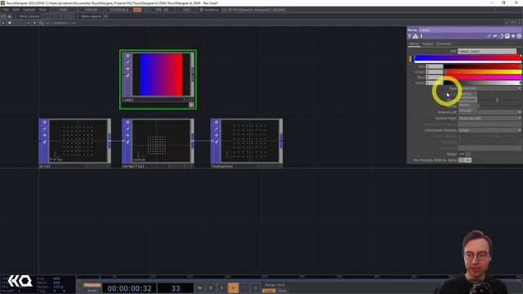Click the Python help icon in parameter panel
The image size is (523, 294).
(x=415, y=36)
